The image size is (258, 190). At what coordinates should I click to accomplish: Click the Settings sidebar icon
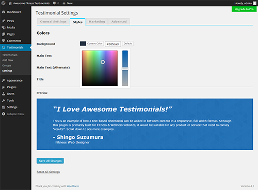coord(4,107)
